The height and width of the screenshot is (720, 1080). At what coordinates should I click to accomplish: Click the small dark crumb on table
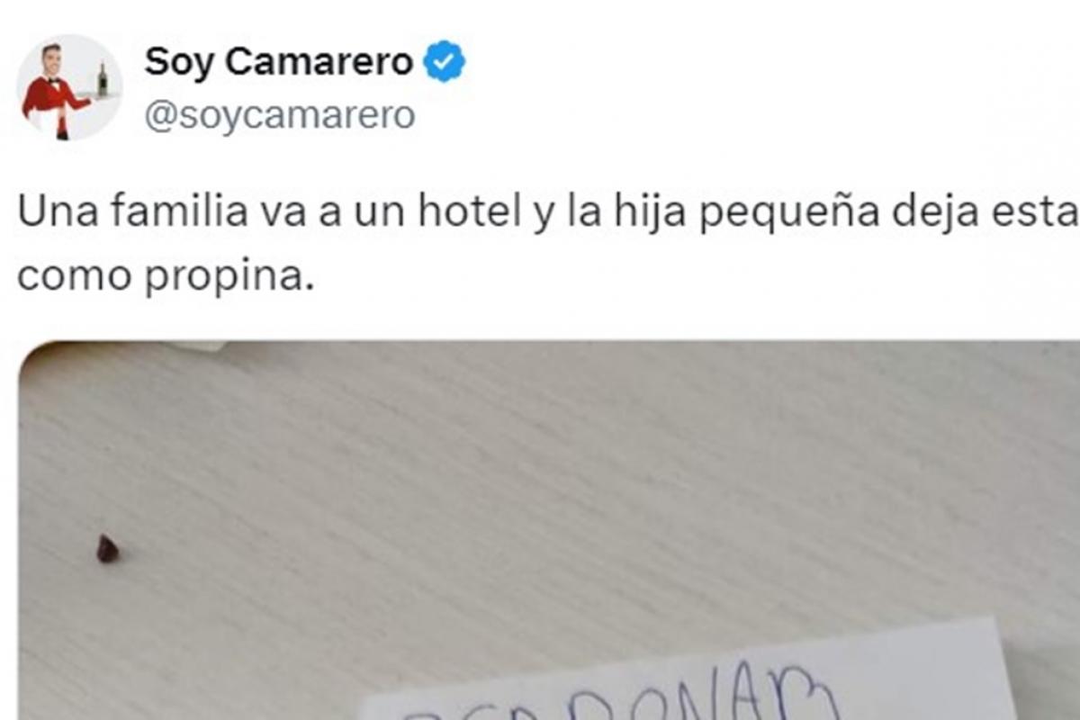107,549
